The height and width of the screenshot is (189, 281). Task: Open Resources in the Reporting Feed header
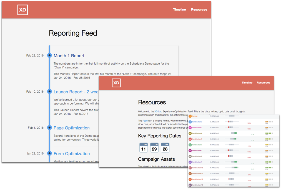199,9
